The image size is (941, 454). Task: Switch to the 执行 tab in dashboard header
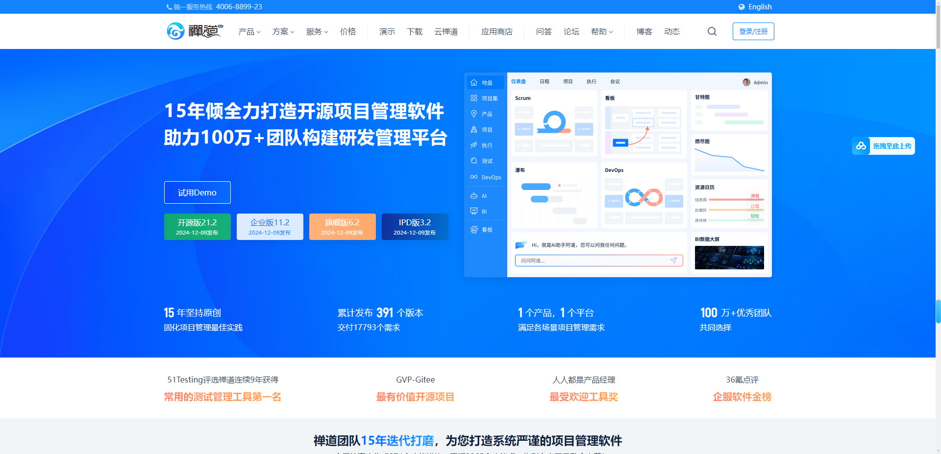point(592,82)
